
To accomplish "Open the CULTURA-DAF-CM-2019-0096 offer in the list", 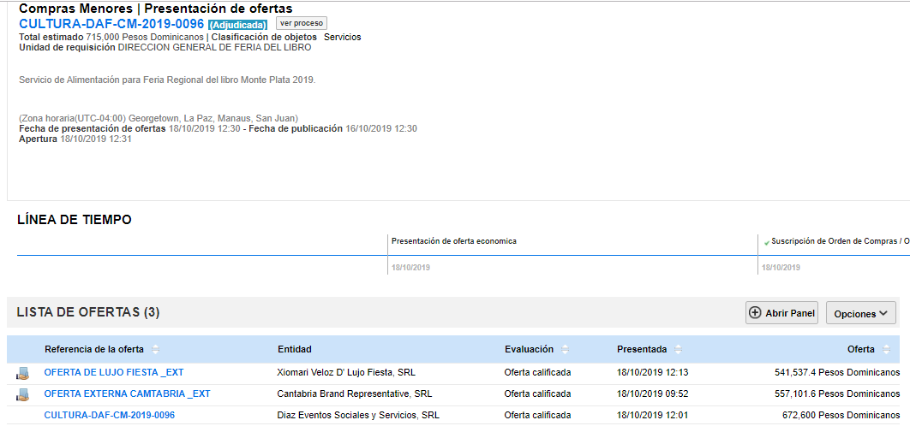I will 110,416.
